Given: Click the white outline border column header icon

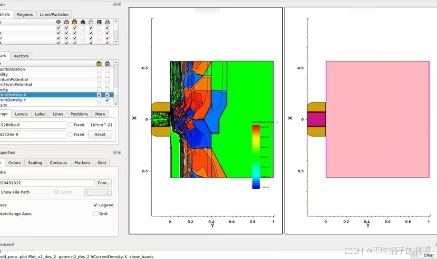Looking at the screenshot, I should pos(91,22).
